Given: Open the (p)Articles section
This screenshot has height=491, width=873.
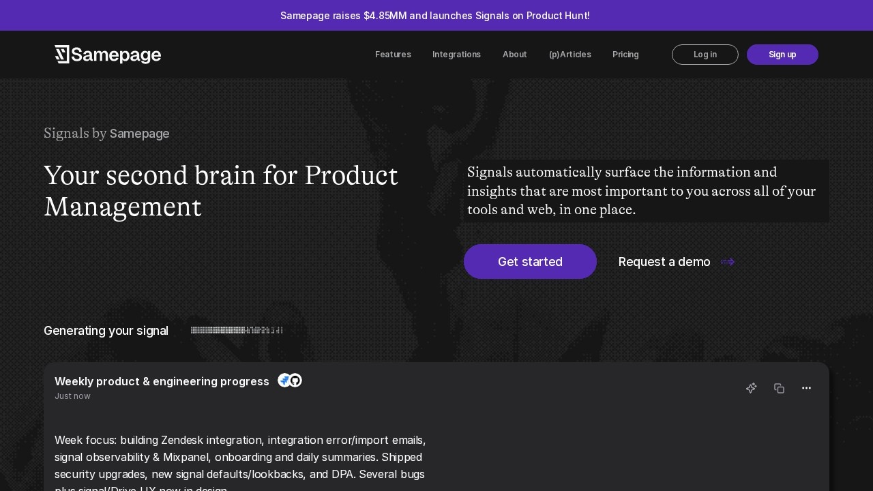Looking at the screenshot, I should tap(570, 55).
